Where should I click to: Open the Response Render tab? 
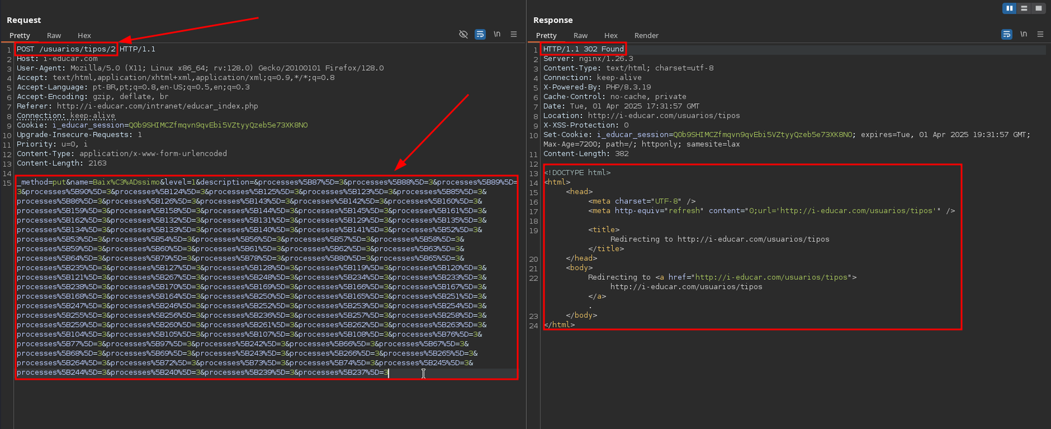646,35
